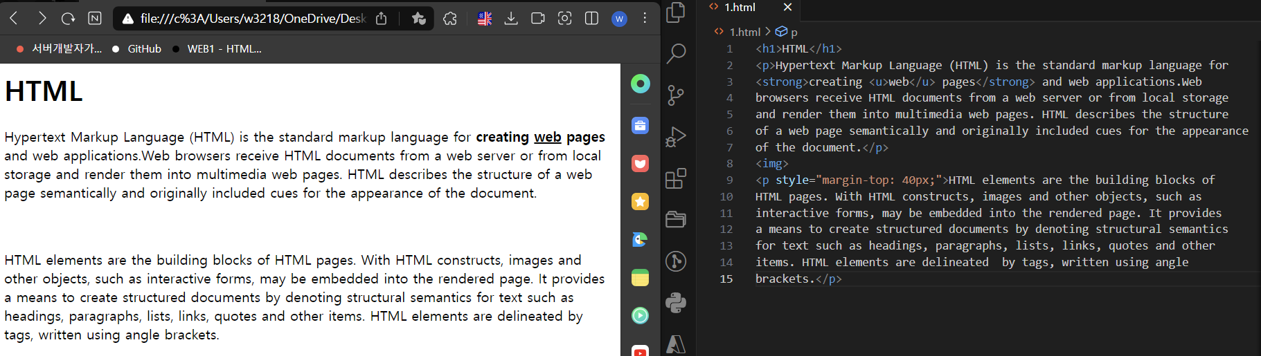Open VS Code Run and Debug view
This screenshot has width=1261, height=356.
tap(676, 137)
